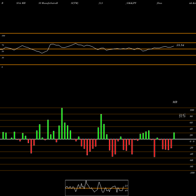Image resolution: width=196 pixels, height=196 pixels.
Task: Click the 21 value in mini chart
Action: coord(126,186)
